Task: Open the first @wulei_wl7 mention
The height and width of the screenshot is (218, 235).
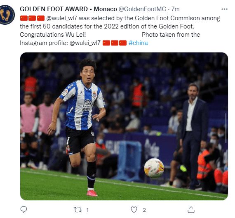Action: point(61,18)
